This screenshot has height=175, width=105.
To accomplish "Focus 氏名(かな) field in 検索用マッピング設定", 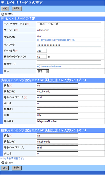I will pyautogui.click(x=57, y=142).
